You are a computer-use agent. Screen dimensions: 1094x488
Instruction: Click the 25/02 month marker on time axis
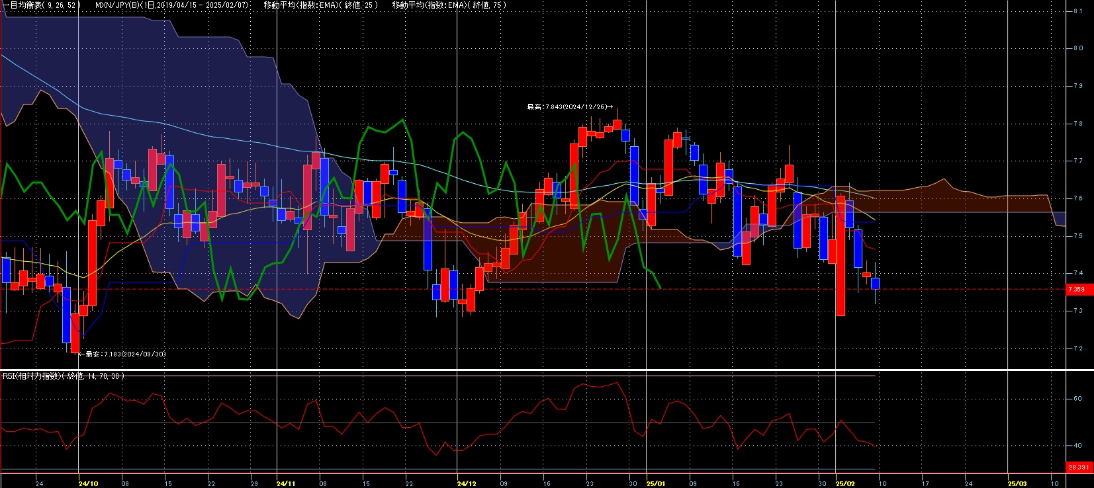845,483
